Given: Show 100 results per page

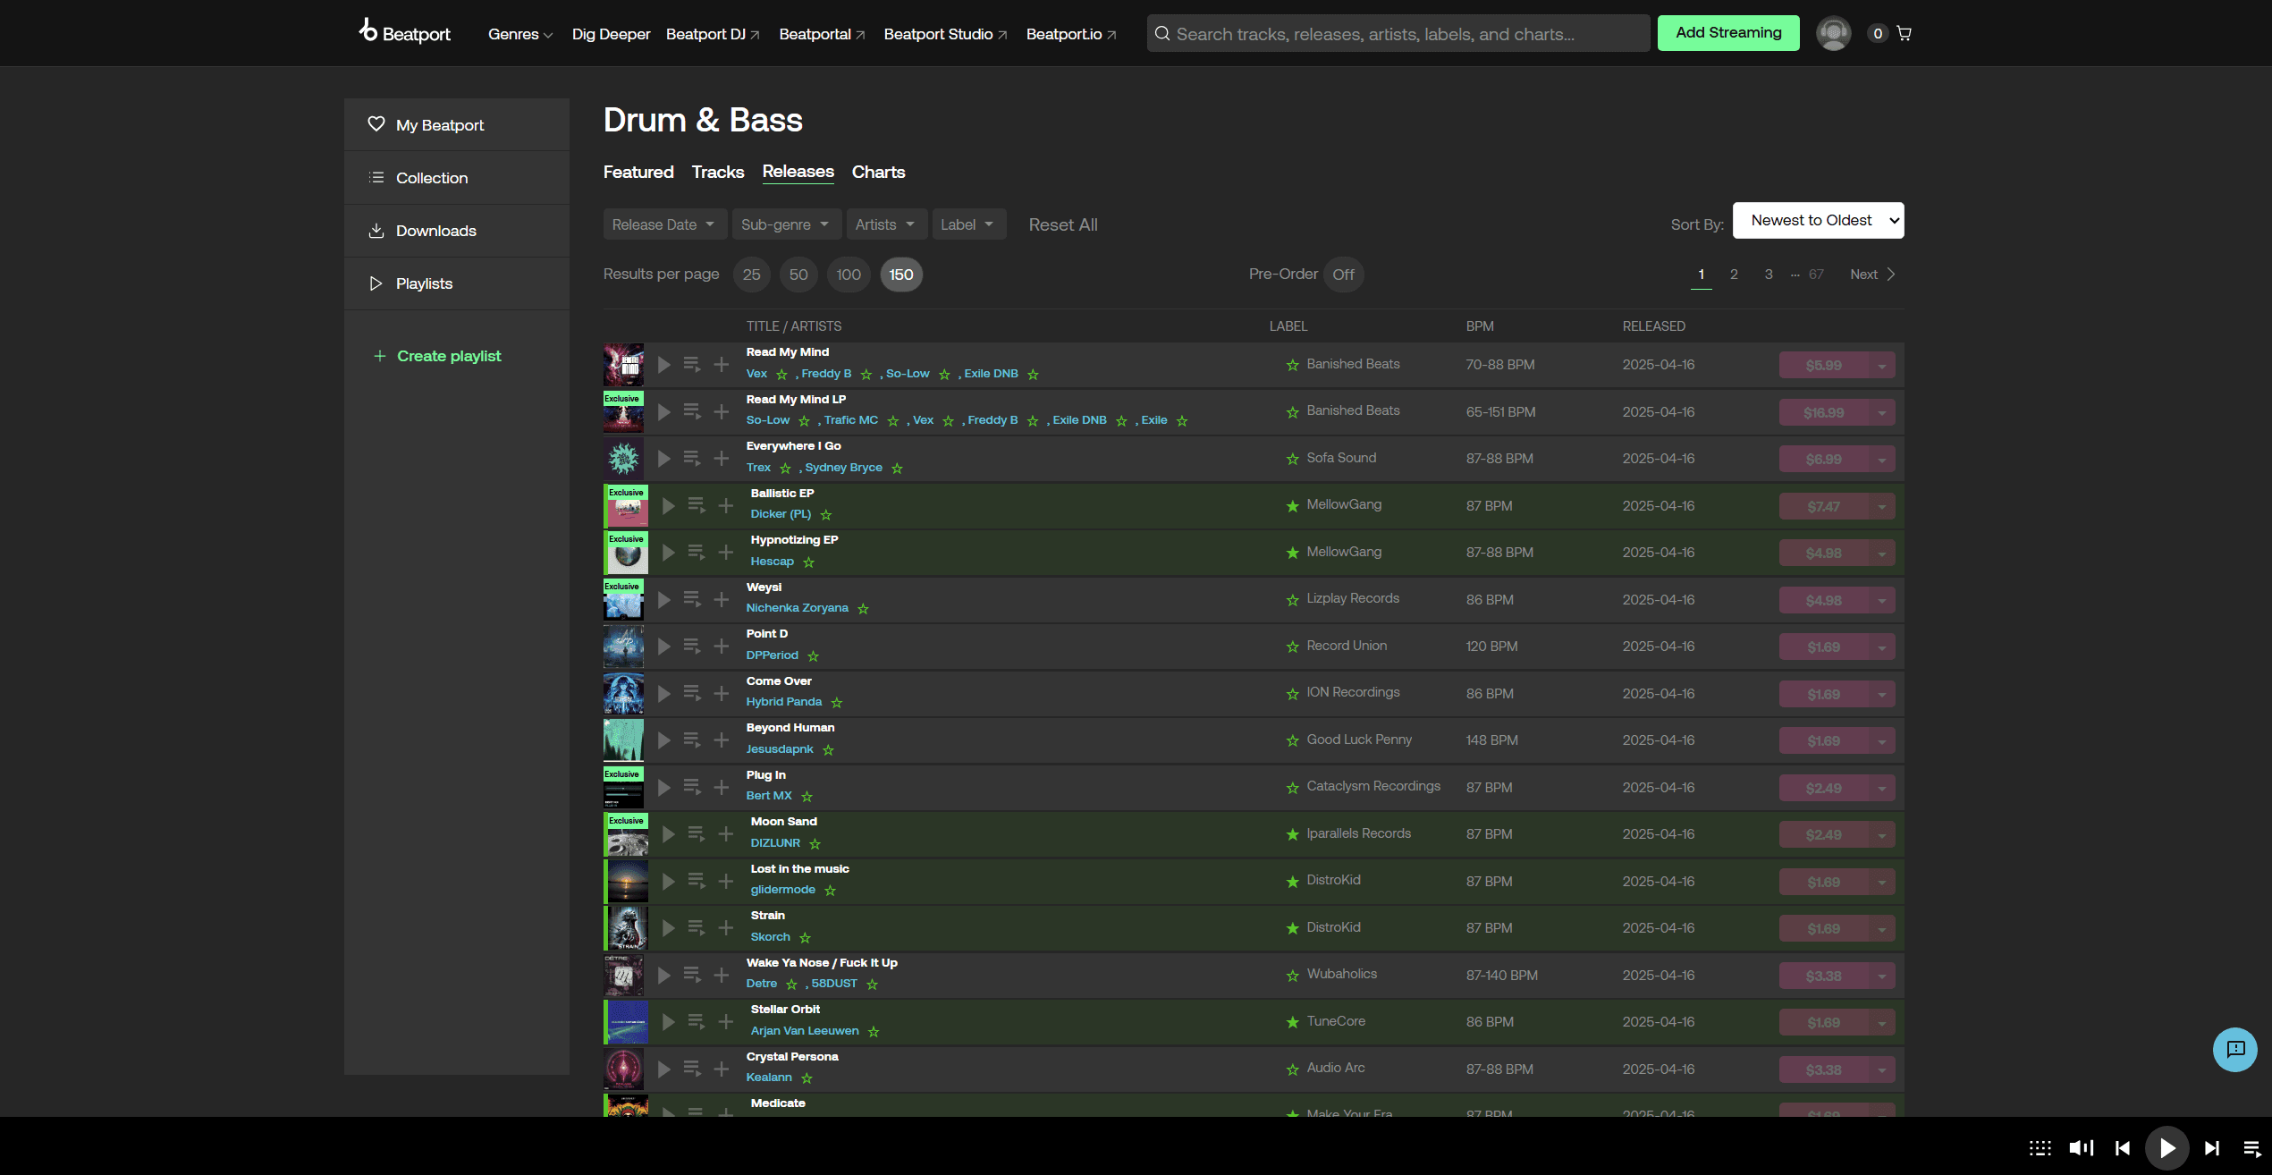Looking at the screenshot, I should 849,275.
